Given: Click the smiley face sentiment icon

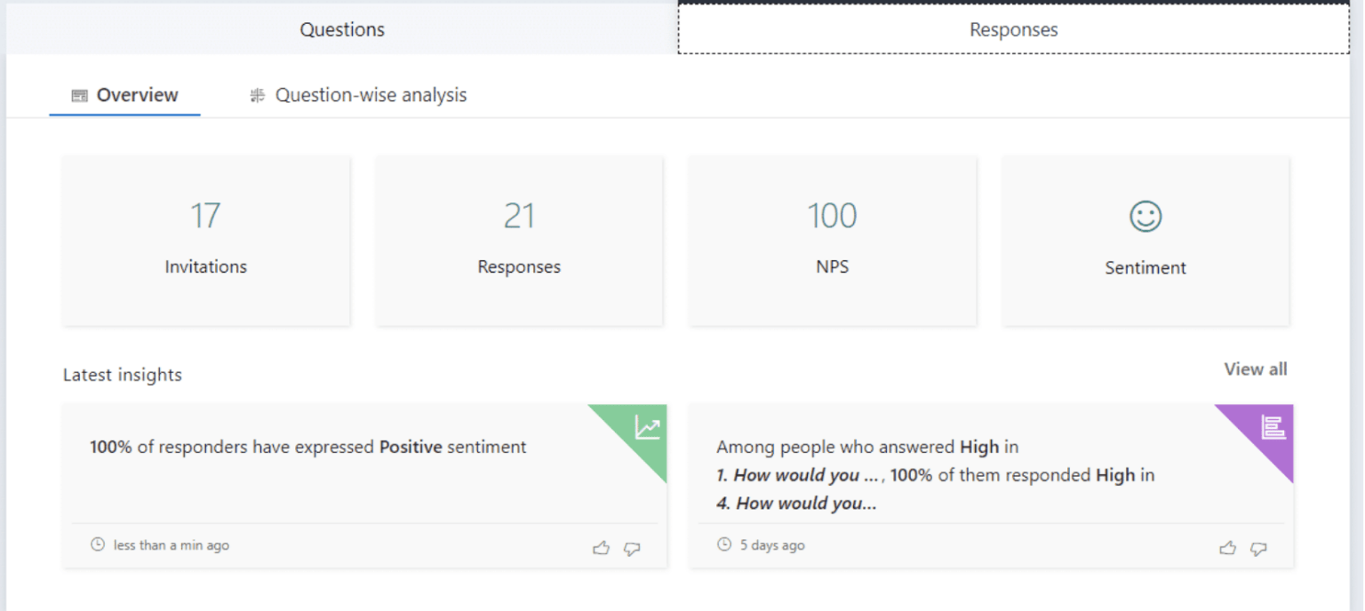Looking at the screenshot, I should point(1145,216).
